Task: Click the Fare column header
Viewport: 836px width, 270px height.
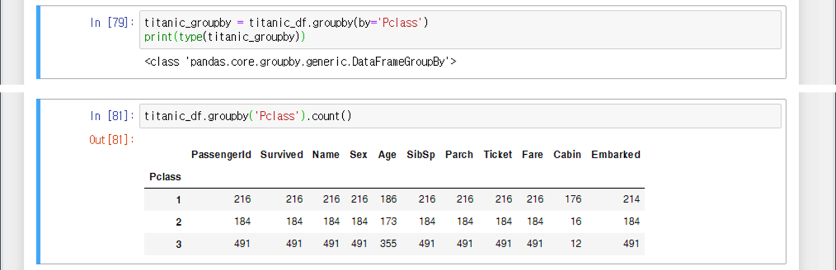Action: click(532, 155)
